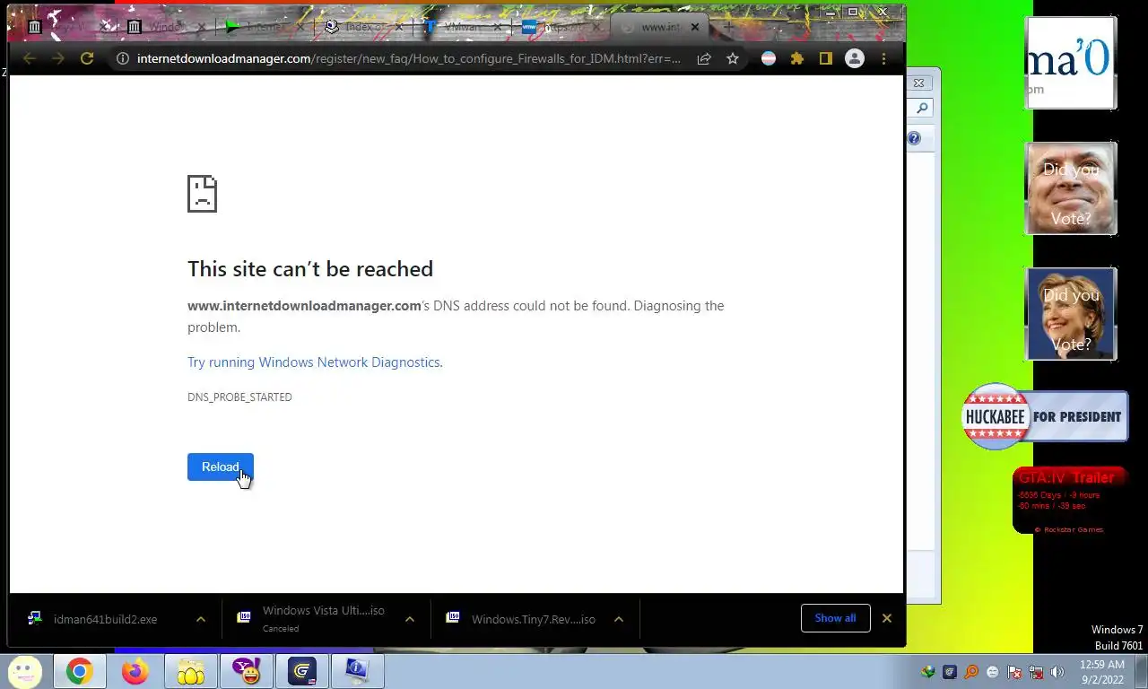Open the clock showing 12:59 AM
1148x689 pixels.
[1102, 672]
